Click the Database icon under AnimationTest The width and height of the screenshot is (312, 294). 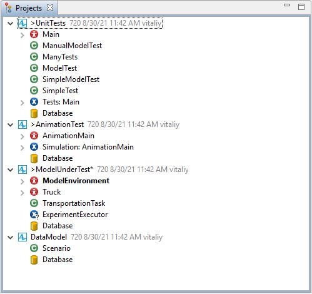34,158
